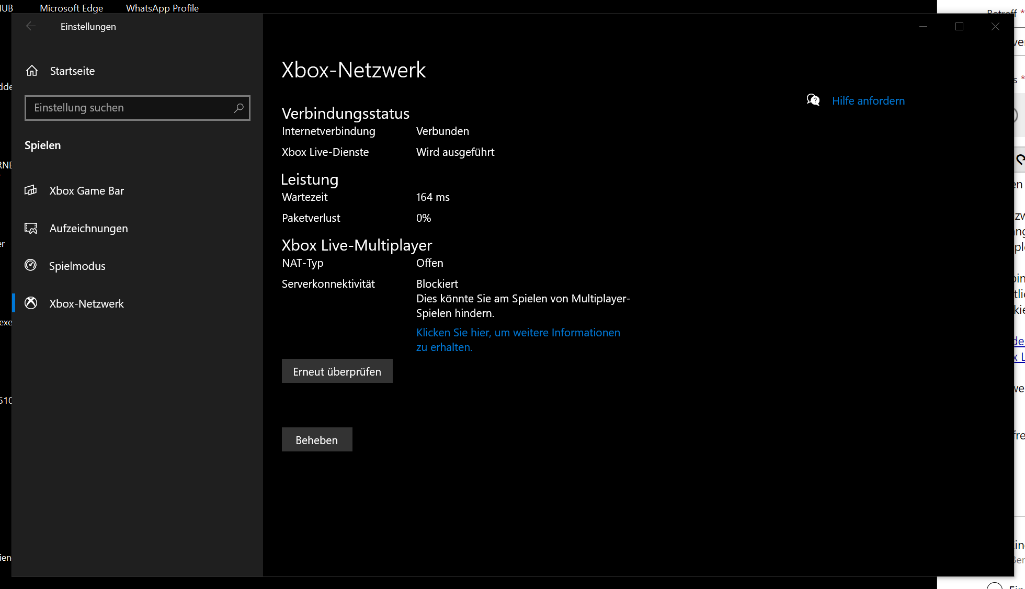This screenshot has height=589, width=1025.
Task: Select the Spielmodus icon
Action: pos(31,265)
